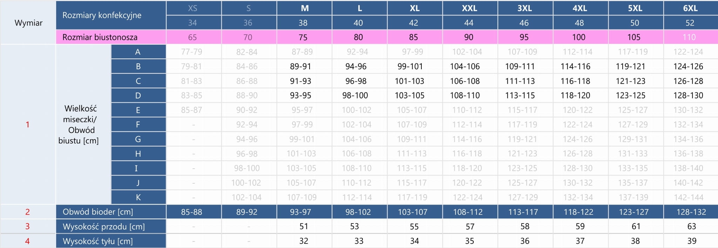Click bra size 85 in pink row

tap(414, 37)
